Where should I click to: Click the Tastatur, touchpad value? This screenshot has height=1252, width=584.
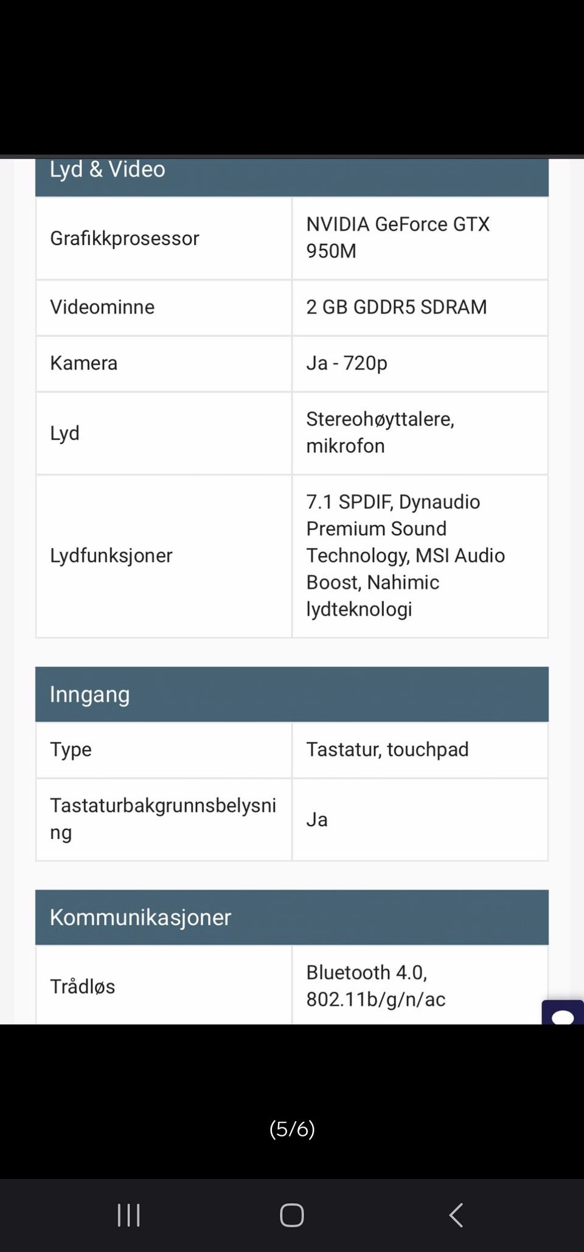(388, 749)
